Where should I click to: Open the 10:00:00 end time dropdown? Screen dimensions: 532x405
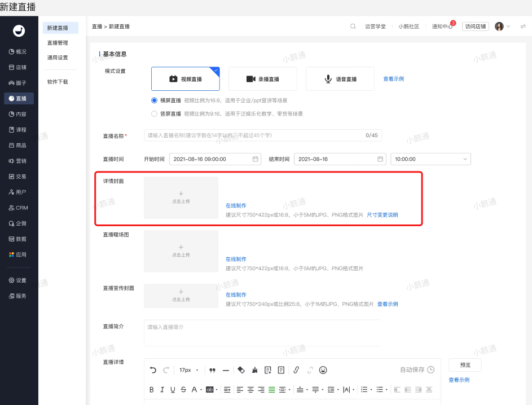click(430, 159)
